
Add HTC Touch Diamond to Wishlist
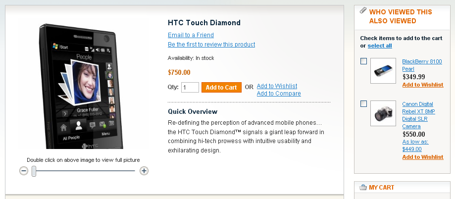[277, 86]
